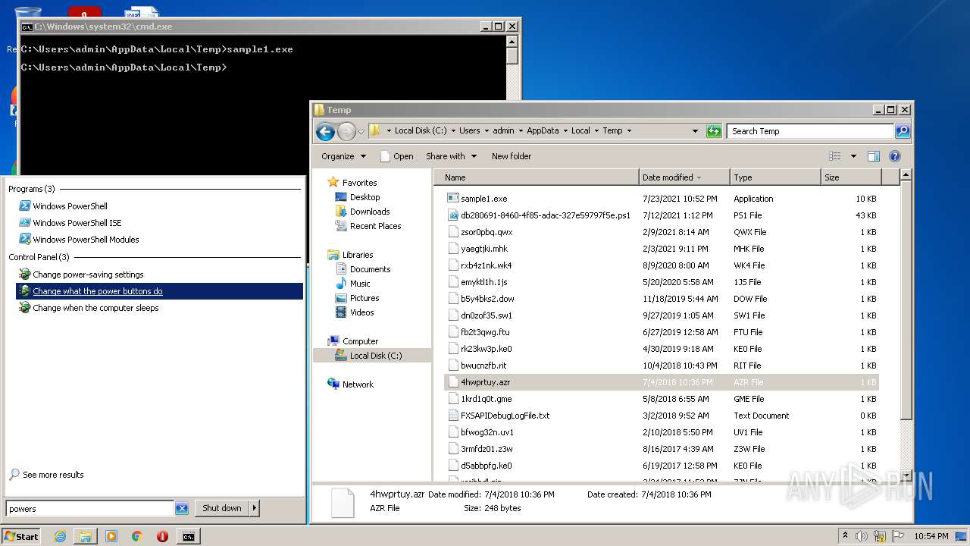This screenshot has width=970, height=546.
Task: Click AppData in address breadcrumb
Action: [543, 130]
